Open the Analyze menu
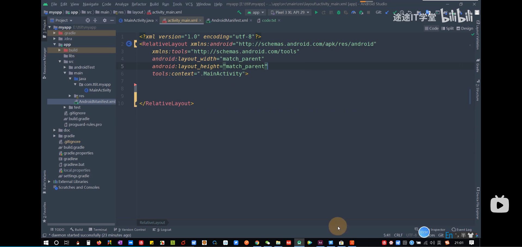Screen dimensions: 522x247 click(122, 4)
